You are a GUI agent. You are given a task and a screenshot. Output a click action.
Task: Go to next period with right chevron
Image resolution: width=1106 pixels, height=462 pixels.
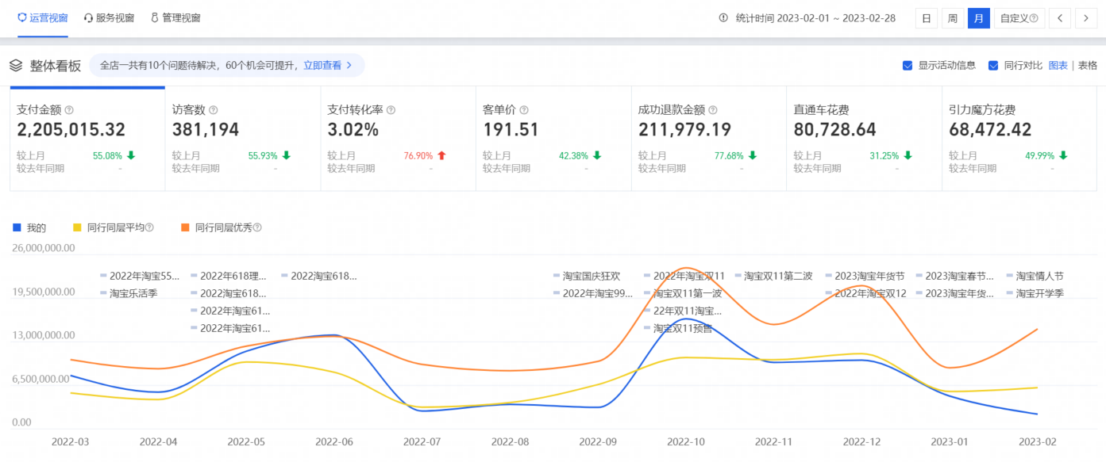(x=1086, y=18)
